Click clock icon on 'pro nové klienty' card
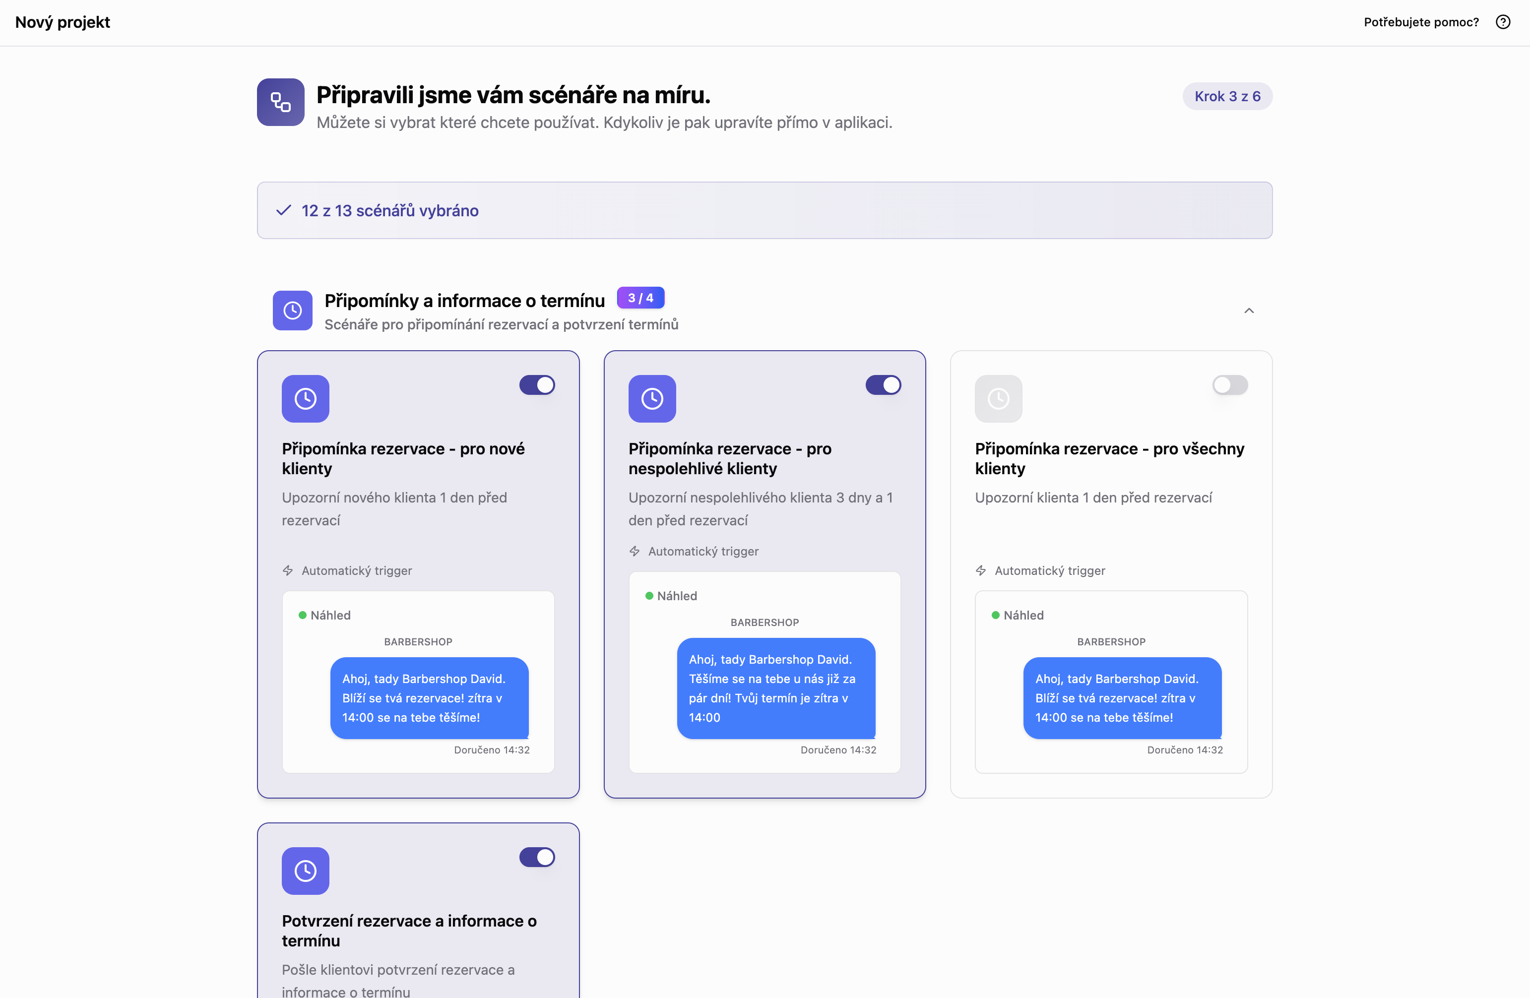The width and height of the screenshot is (1530, 998). [x=306, y=398]
